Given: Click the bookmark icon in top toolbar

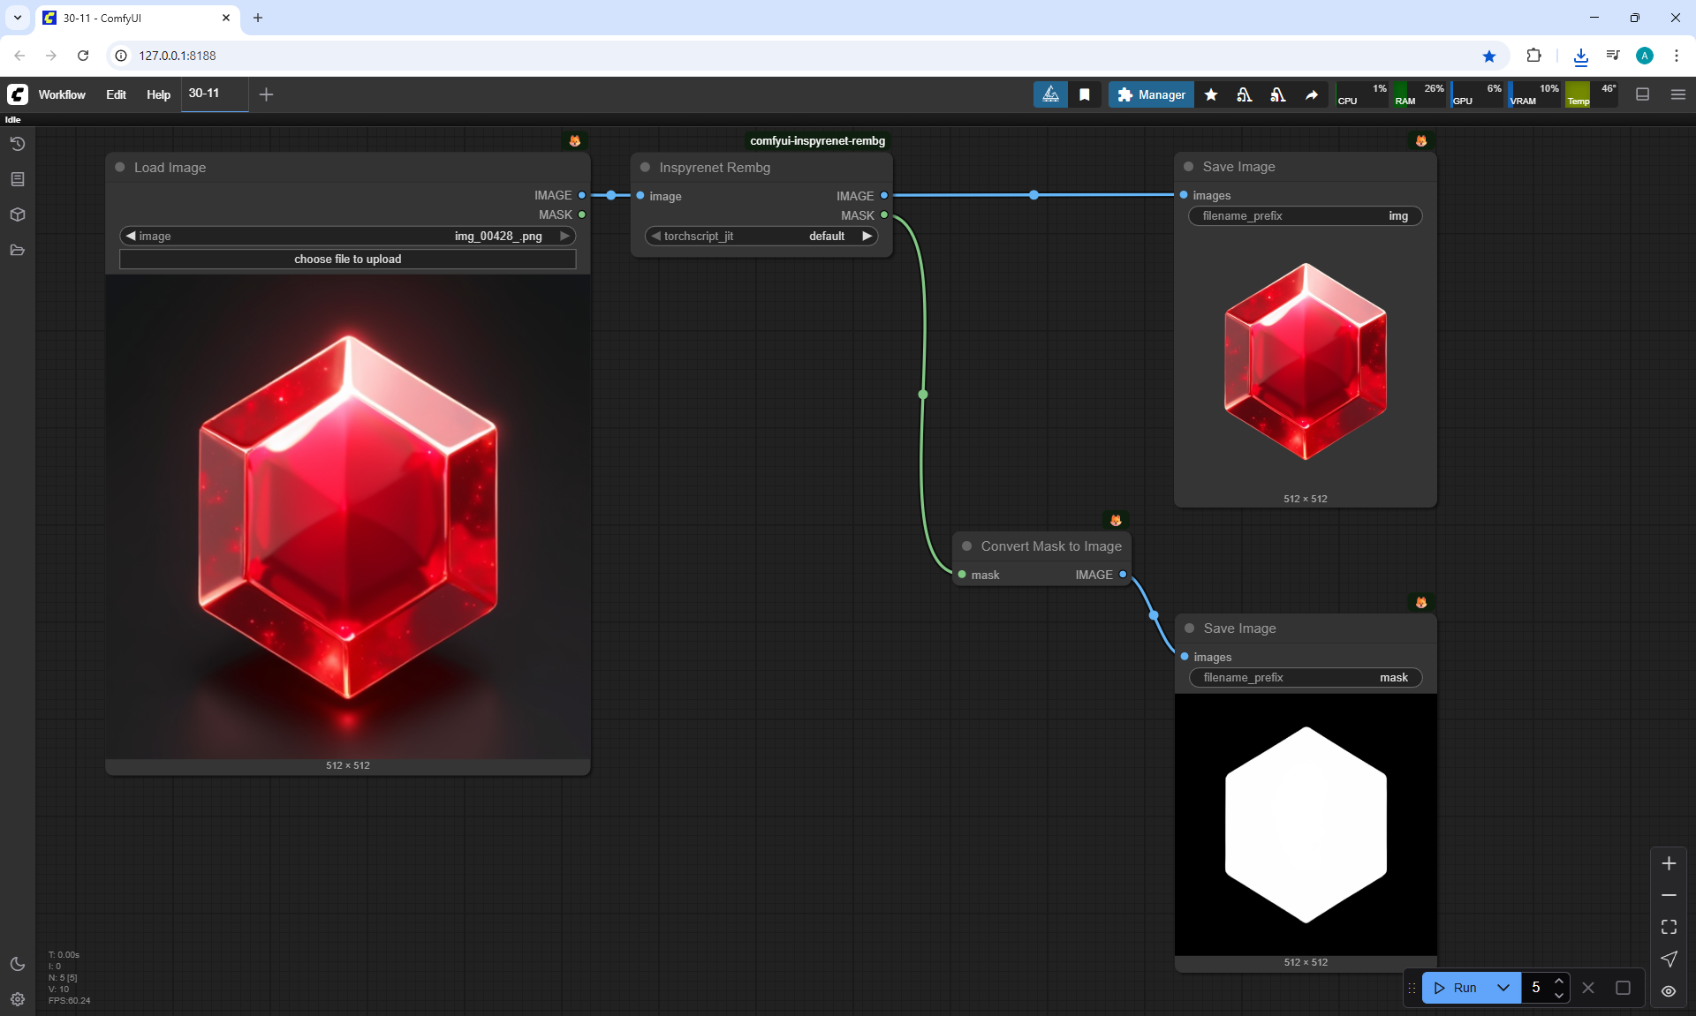Looking at the screenshot, I should tap(1085, 94).
